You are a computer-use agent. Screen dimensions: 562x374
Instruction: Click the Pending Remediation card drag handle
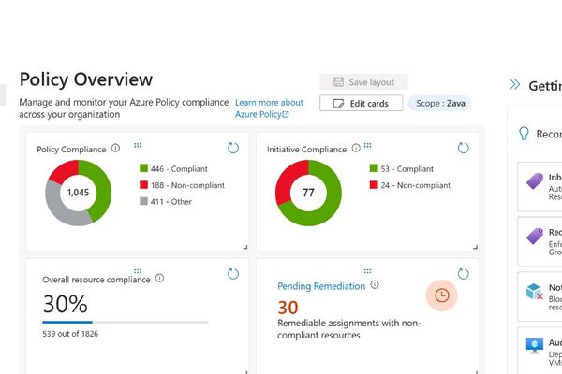coord(368,271)
